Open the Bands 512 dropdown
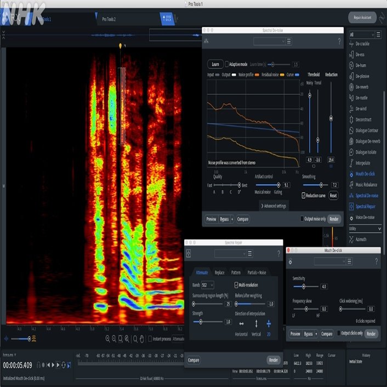387x387 pixels. point(207,285)
